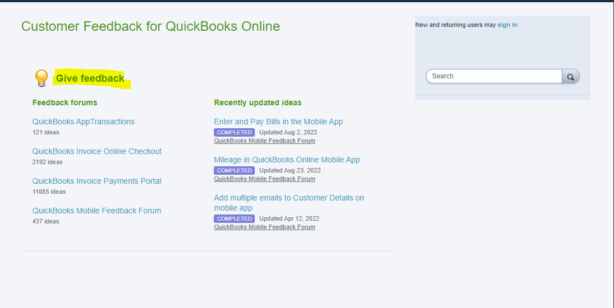Click the 'Recently updated ideas' heading

click(258, 102)
